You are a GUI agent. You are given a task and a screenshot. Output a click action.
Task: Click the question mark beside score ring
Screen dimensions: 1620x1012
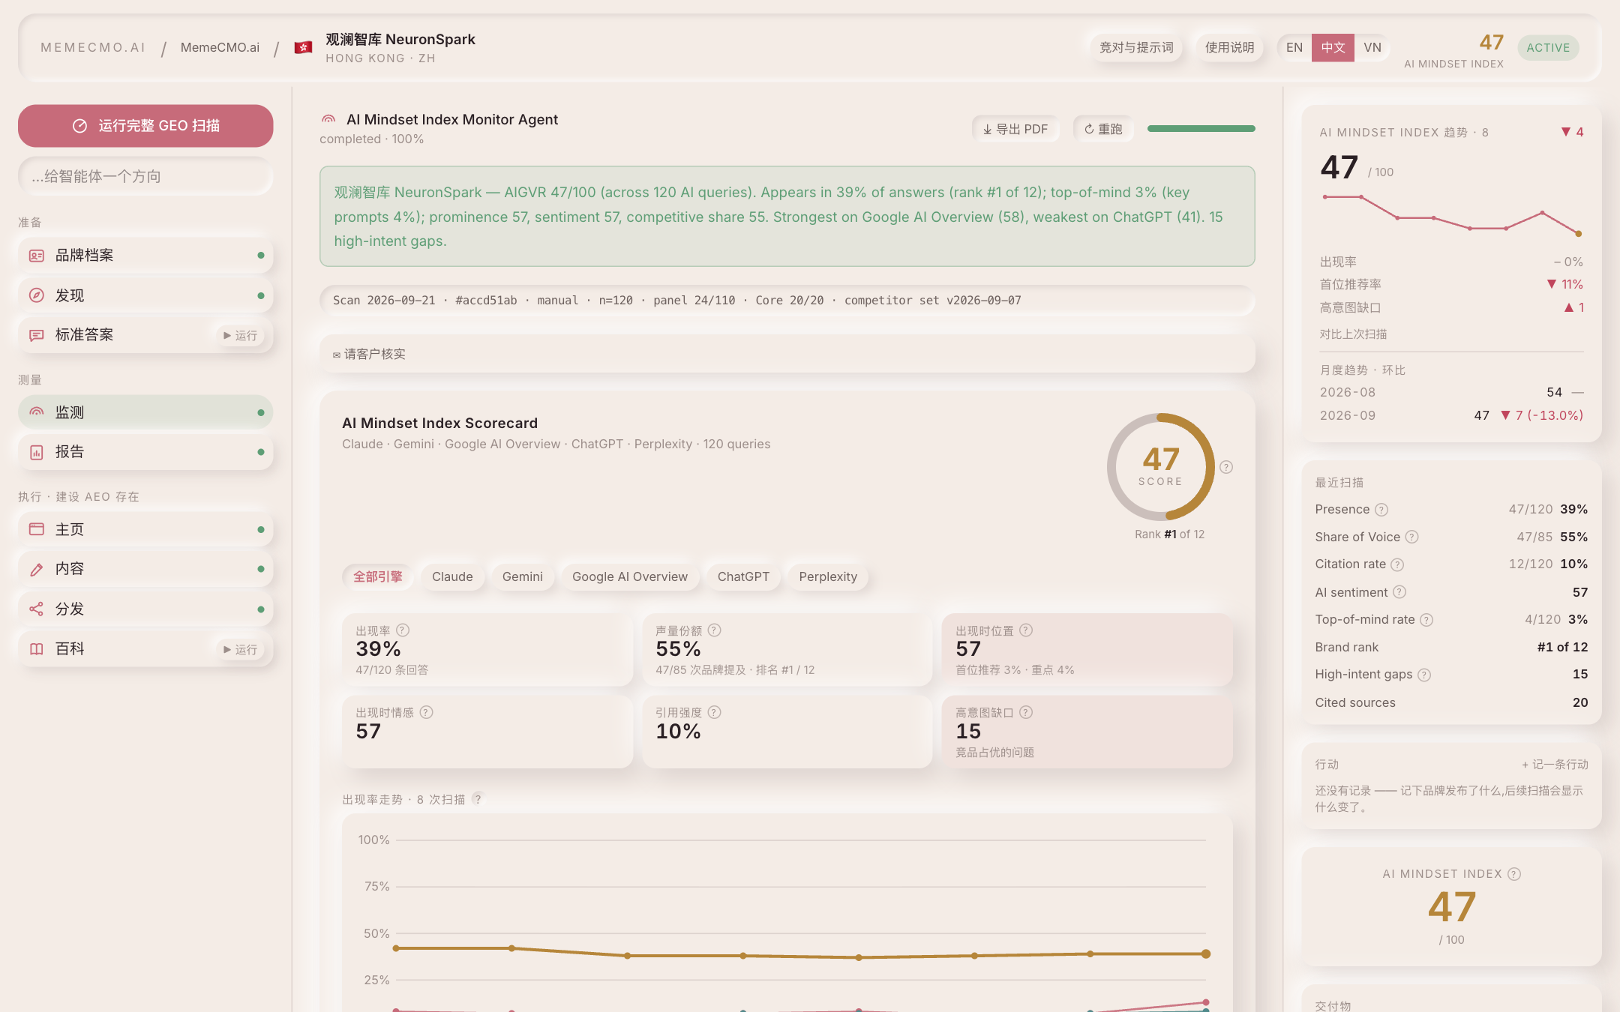pyautogui.click(x=1226, y=467)
